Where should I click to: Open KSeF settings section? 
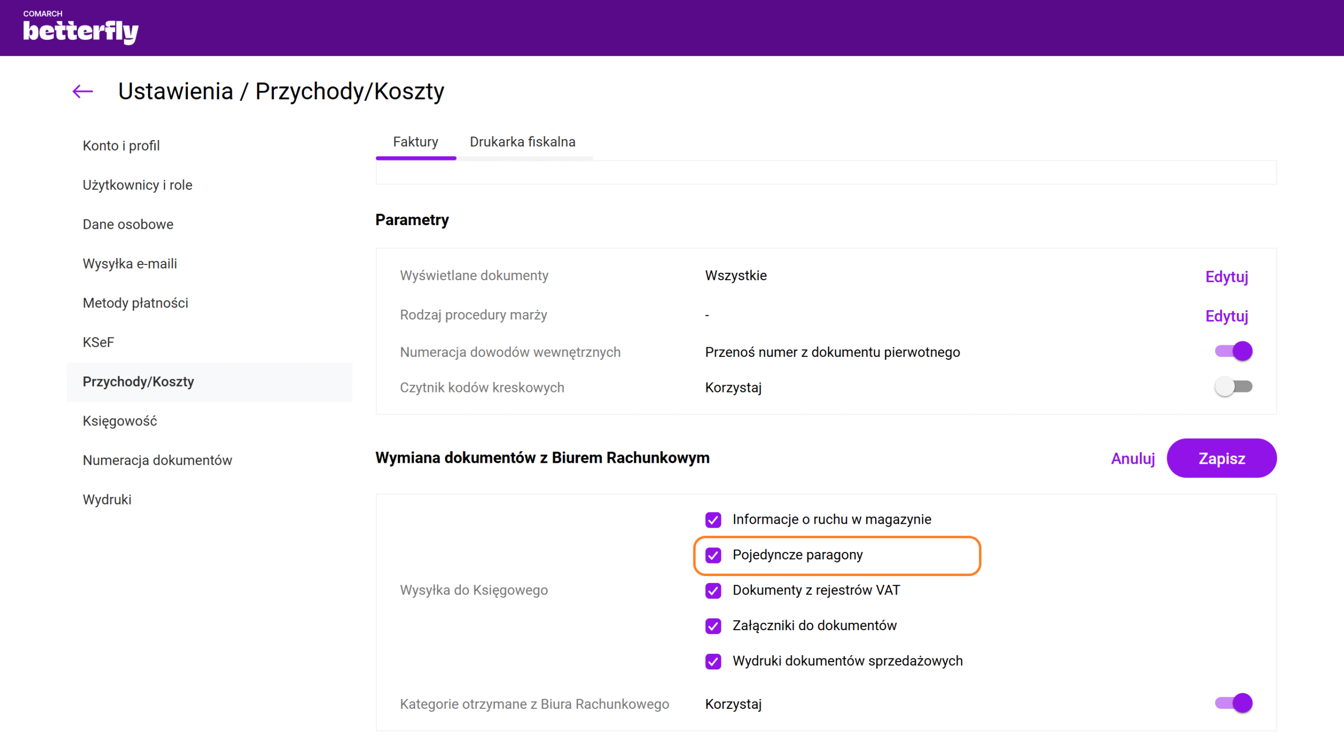coord(98,342)
